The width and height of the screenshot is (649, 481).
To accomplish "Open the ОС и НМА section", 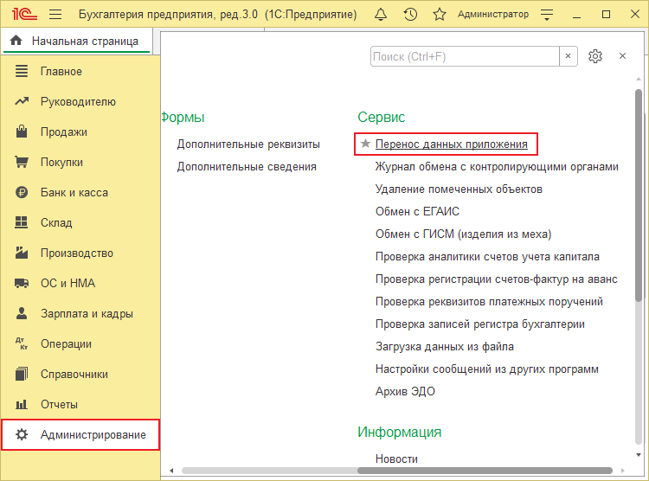I will [x=67, y=283].
